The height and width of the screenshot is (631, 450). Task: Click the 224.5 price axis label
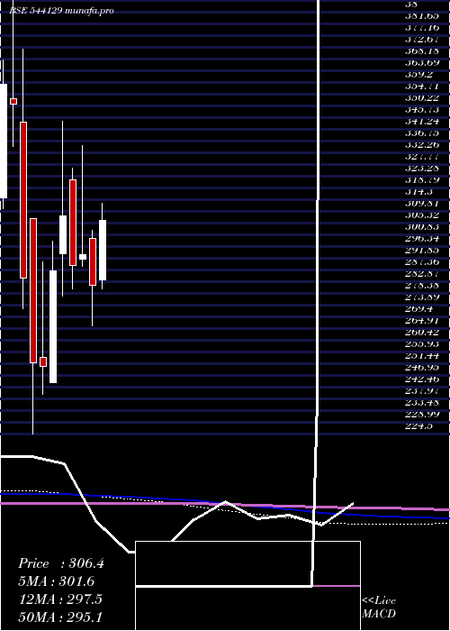coord(419,425)
